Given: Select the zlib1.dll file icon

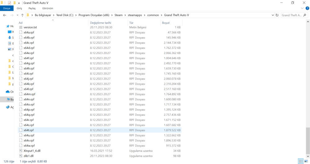Looking at the screenshot, I should pyautogui.click(x=21, y=156).
